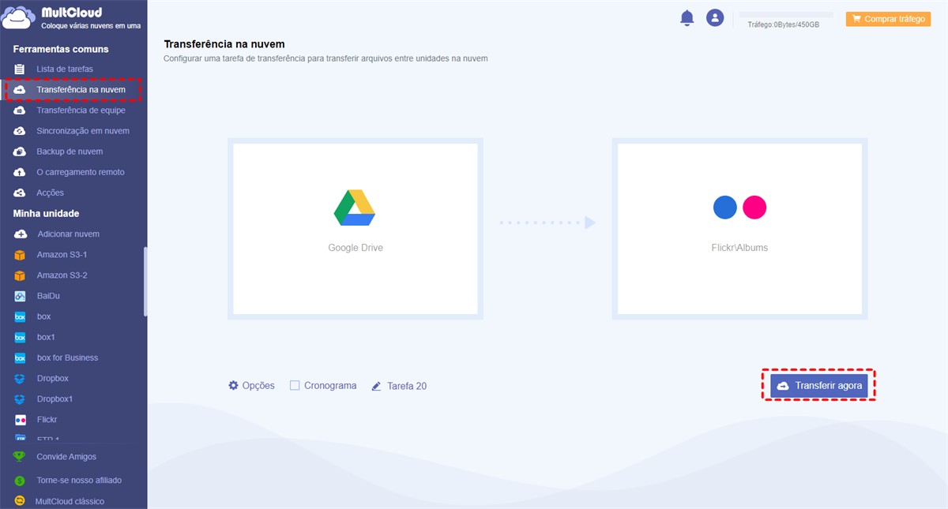Viewport: 948px width, 509px height.
Task: Click the Dropbox1 icon in sidebar
Action: [20, 399]
